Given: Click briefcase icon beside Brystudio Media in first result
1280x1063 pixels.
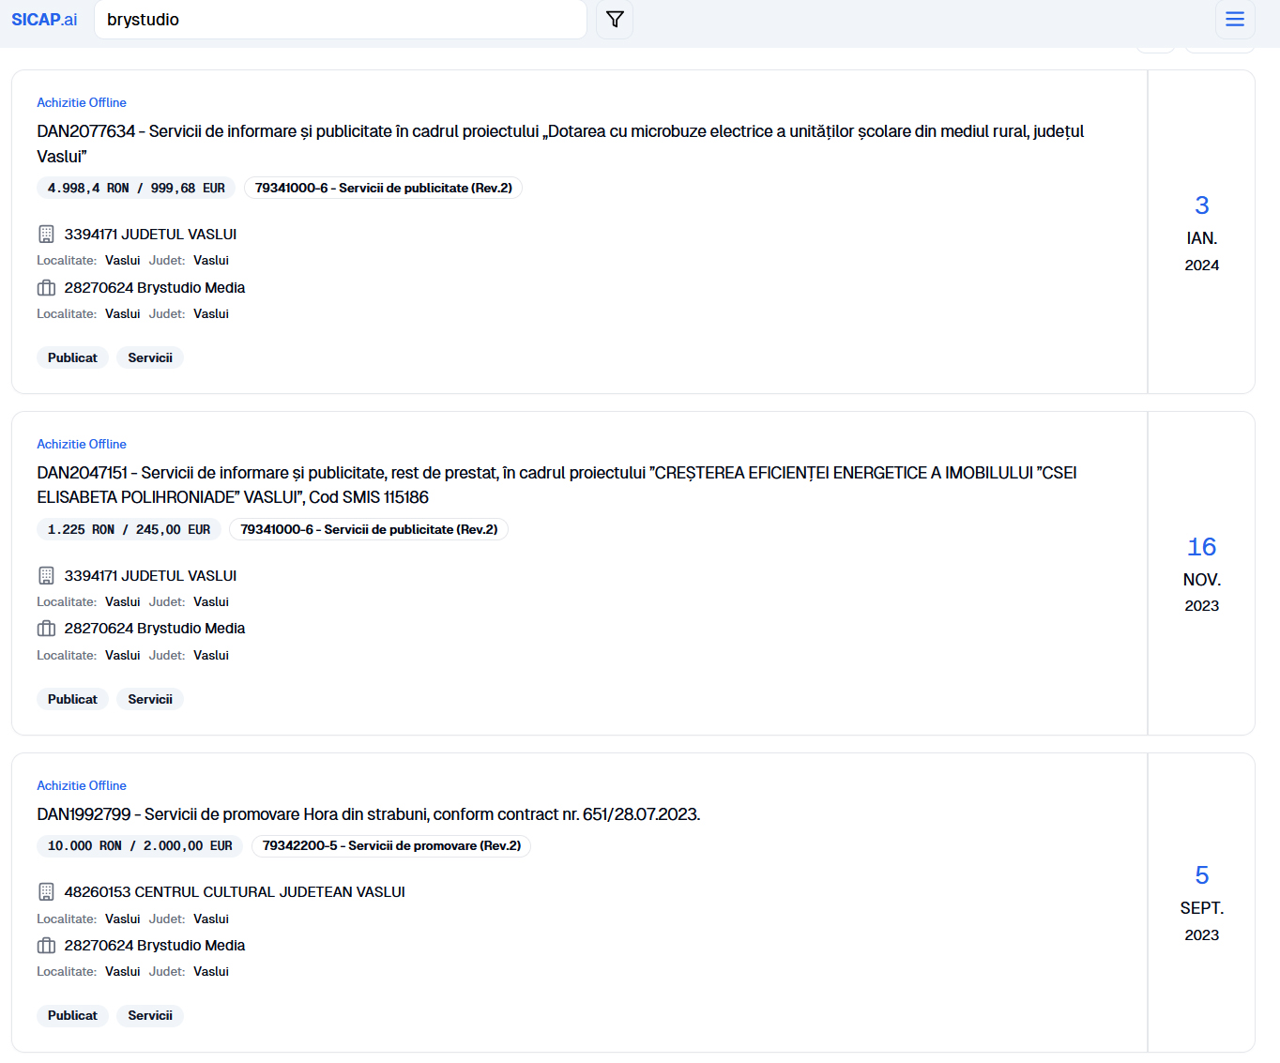Looking at the screenshot, I should (46, 288).
